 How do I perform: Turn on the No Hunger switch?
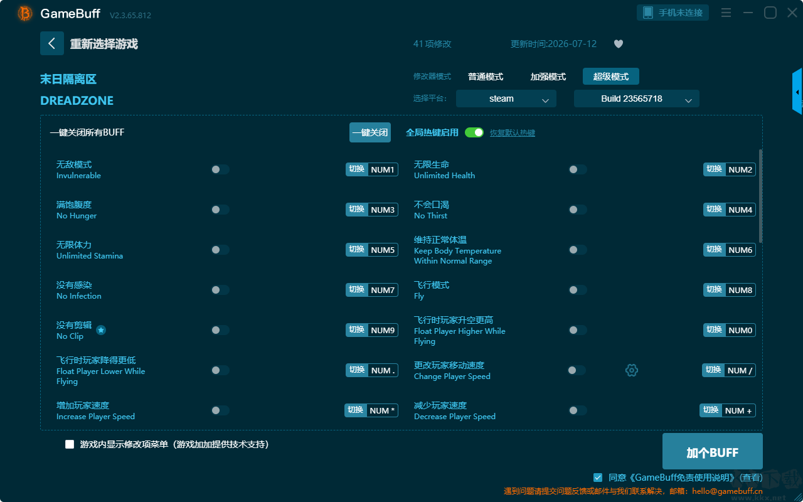220,210
